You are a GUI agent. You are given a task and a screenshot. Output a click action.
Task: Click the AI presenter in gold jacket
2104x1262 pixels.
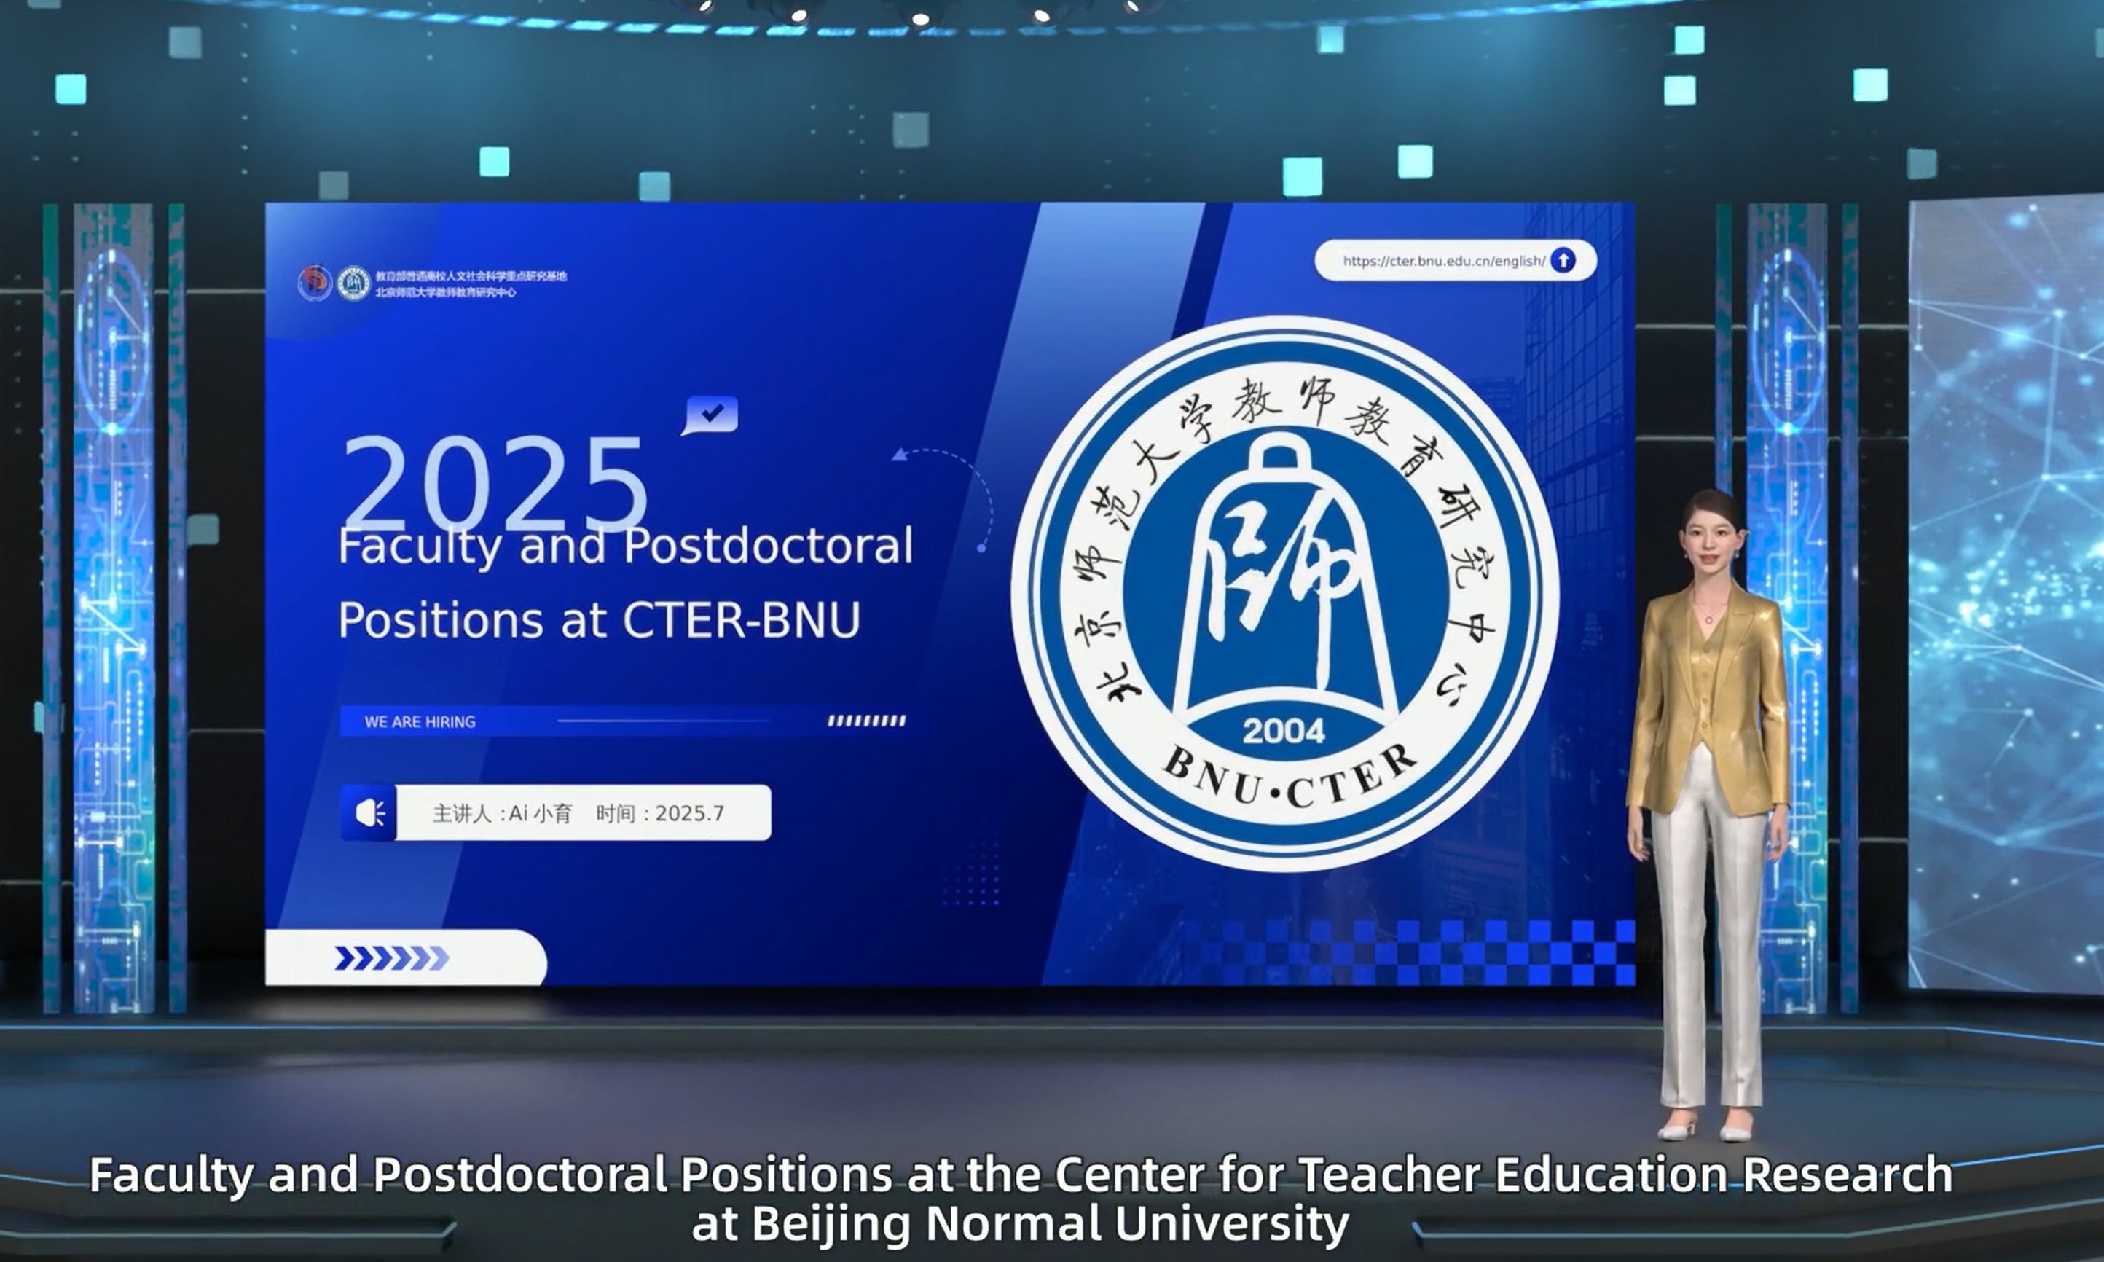1708,815
